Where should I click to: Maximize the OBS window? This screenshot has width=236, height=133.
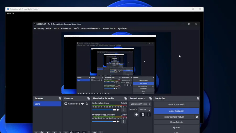189,24
